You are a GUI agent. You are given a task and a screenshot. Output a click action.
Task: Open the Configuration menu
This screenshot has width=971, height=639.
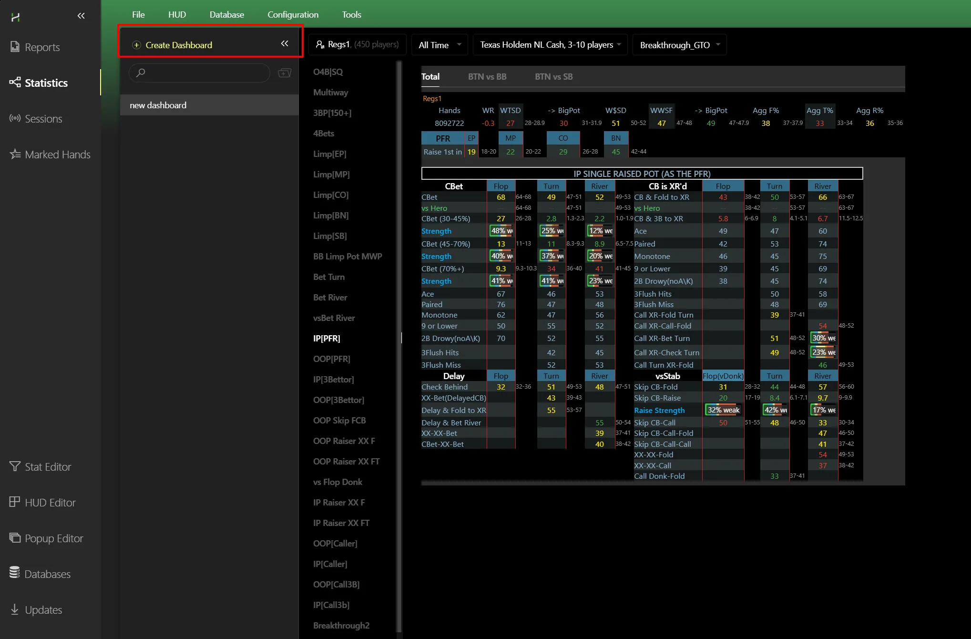click(293, 14)
